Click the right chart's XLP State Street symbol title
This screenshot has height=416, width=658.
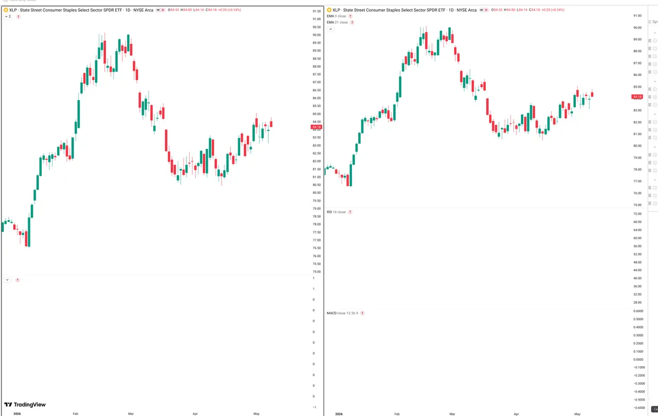point(405,10)
